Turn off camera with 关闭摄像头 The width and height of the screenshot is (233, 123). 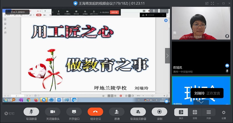53,112
